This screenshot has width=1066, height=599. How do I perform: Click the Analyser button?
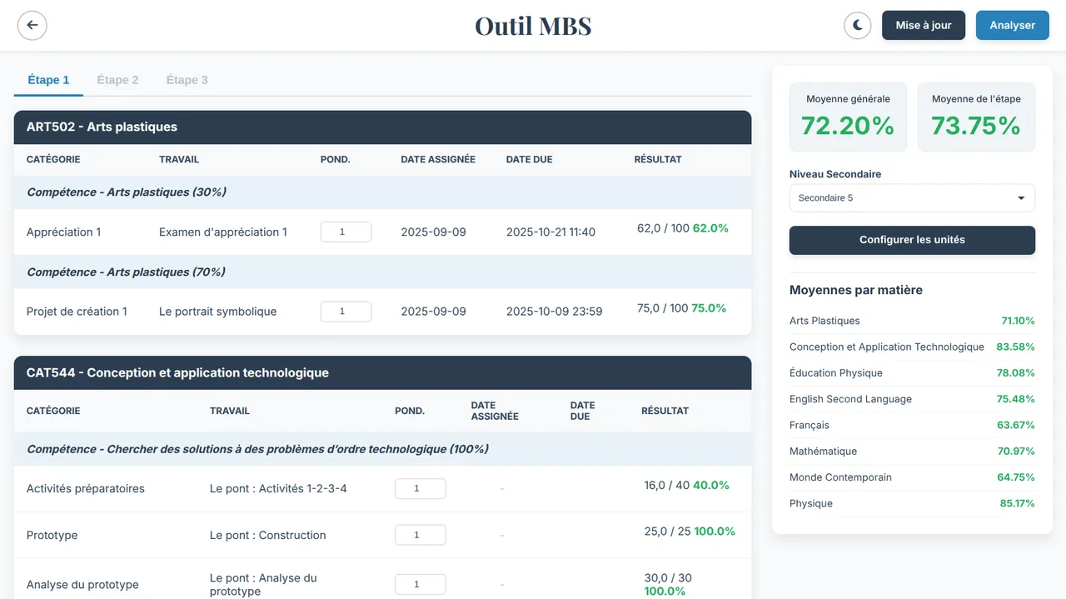point(1013,25)
